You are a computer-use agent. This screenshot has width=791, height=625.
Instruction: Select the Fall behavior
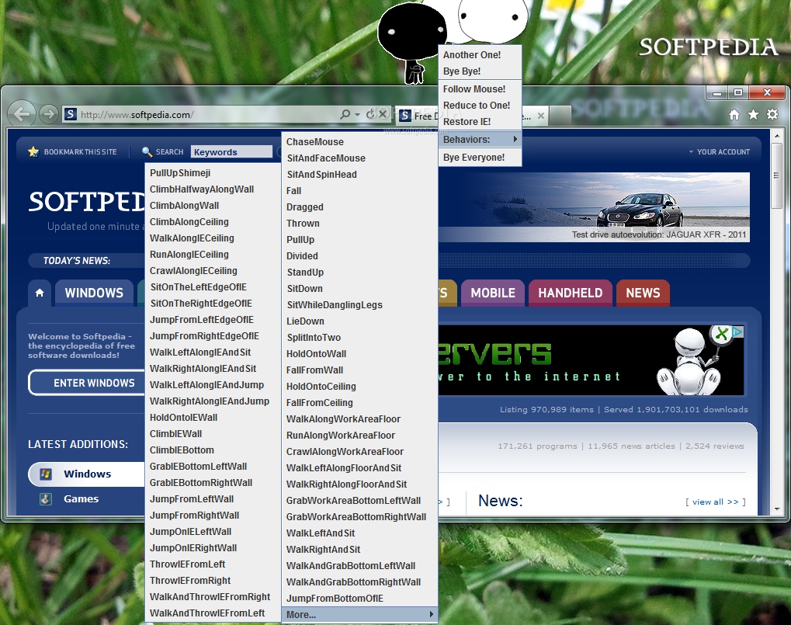359,191
